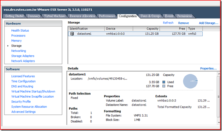Select the datastore1 row name

point(84,34)
